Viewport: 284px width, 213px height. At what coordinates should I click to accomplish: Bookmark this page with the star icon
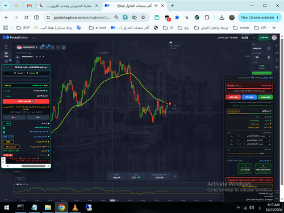(x=143, y=18)
